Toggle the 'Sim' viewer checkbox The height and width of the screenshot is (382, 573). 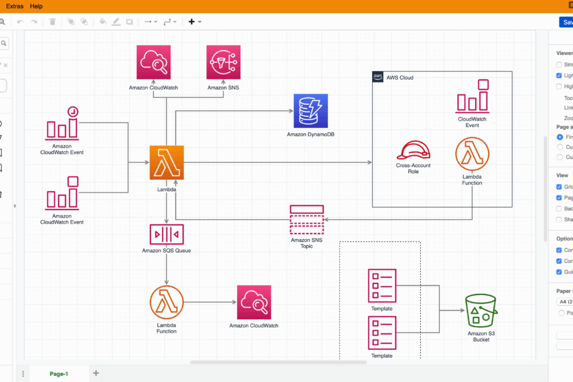click(x=559, y=64)
